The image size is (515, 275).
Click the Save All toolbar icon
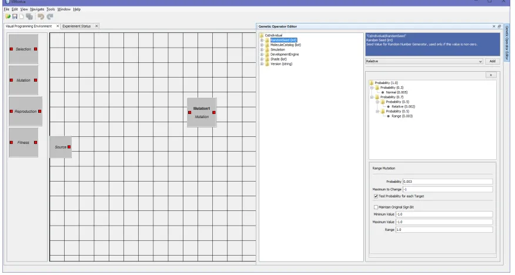(29, 16)
